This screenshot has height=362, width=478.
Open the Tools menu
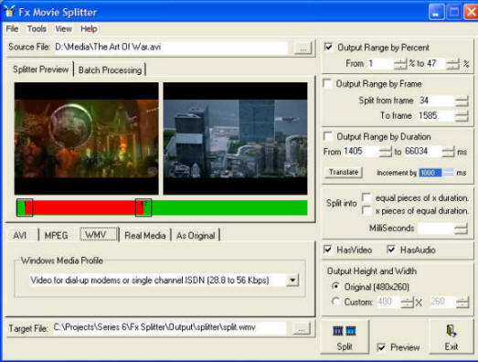37,29
